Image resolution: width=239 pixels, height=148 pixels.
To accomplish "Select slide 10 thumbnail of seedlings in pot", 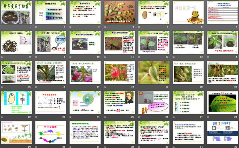I will pos(85,42).
